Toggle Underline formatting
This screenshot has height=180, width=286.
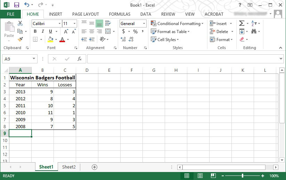[x=50, y=31]
